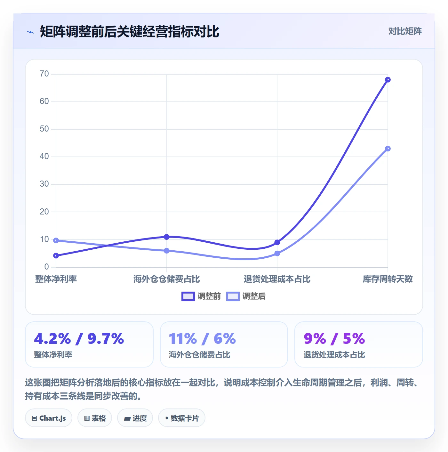
Task: Open the 9% / 5% 退货处理成本占比 card
Action: point(359,344)
